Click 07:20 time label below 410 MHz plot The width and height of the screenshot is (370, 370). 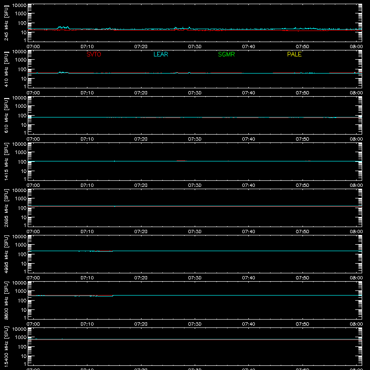[141, 93]
